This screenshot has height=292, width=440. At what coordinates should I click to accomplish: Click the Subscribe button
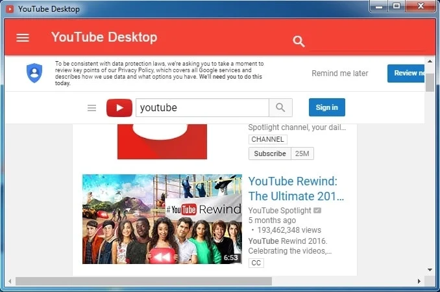[x=270, y=153]
